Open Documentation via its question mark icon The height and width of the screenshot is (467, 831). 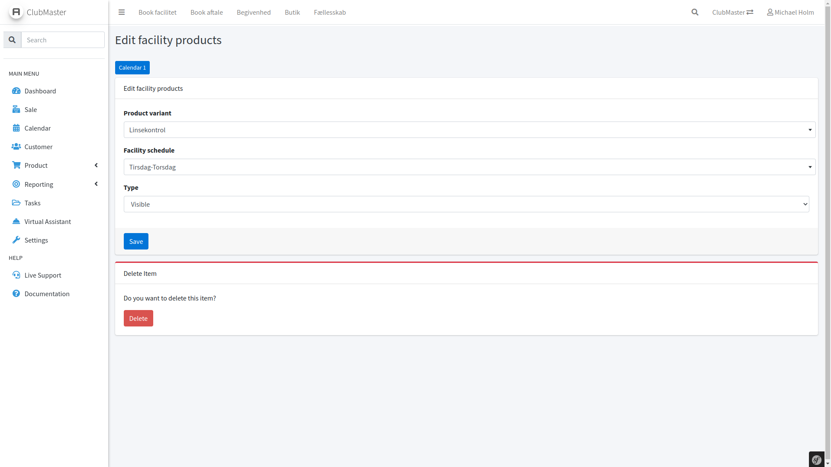pos(16,294)
